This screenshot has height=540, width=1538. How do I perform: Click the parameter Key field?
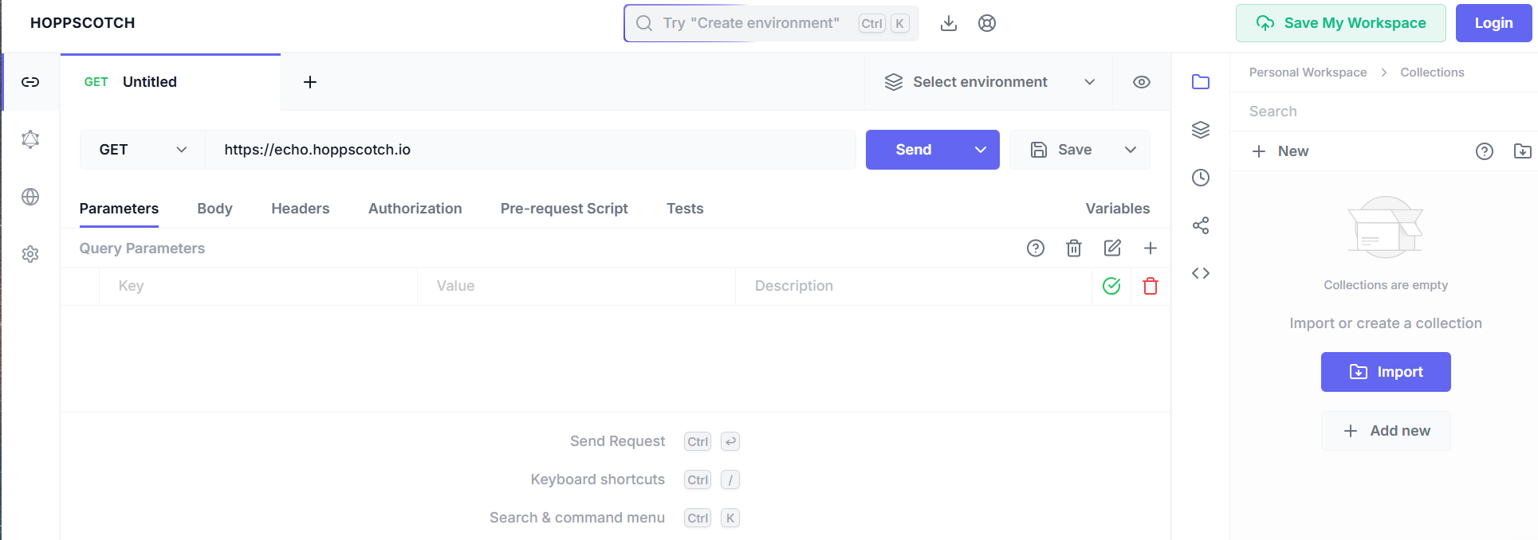pos(258,286)
